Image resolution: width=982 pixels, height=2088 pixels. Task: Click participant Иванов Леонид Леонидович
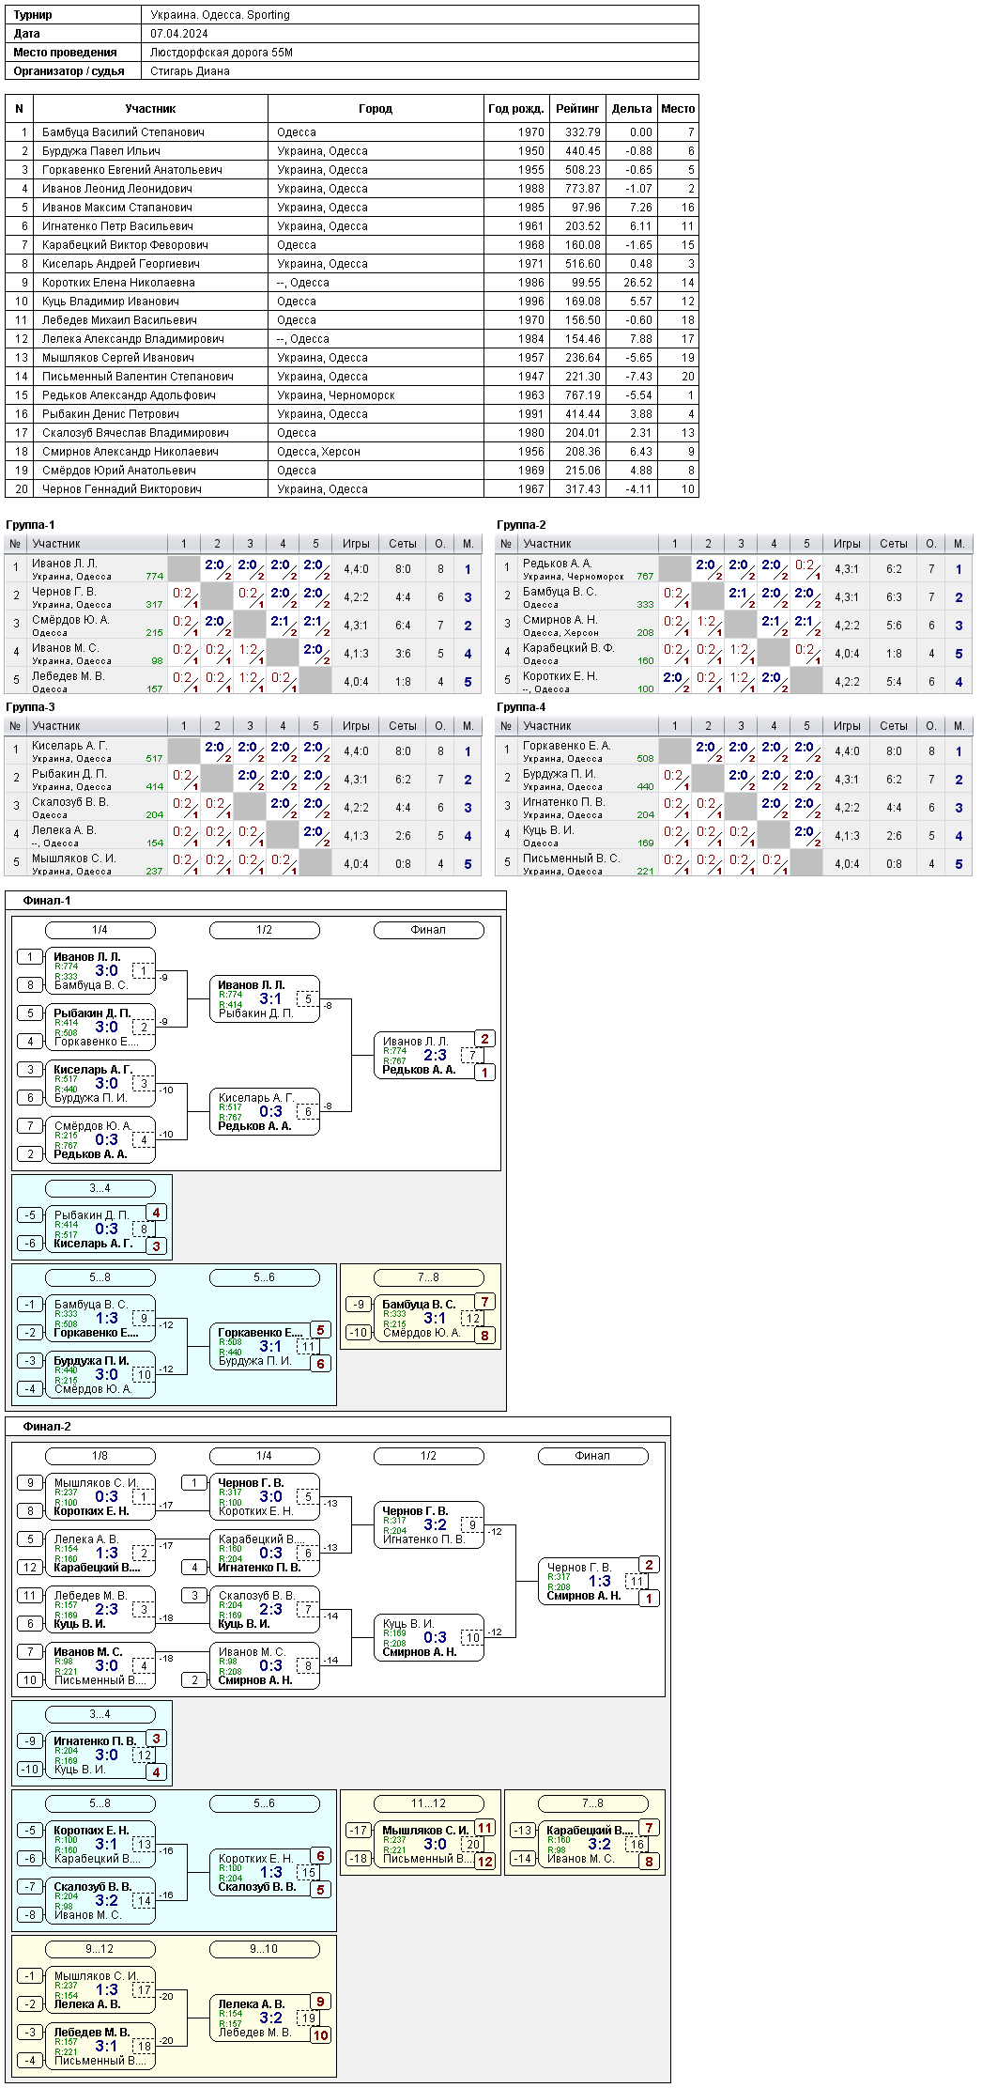pos(117,189)
